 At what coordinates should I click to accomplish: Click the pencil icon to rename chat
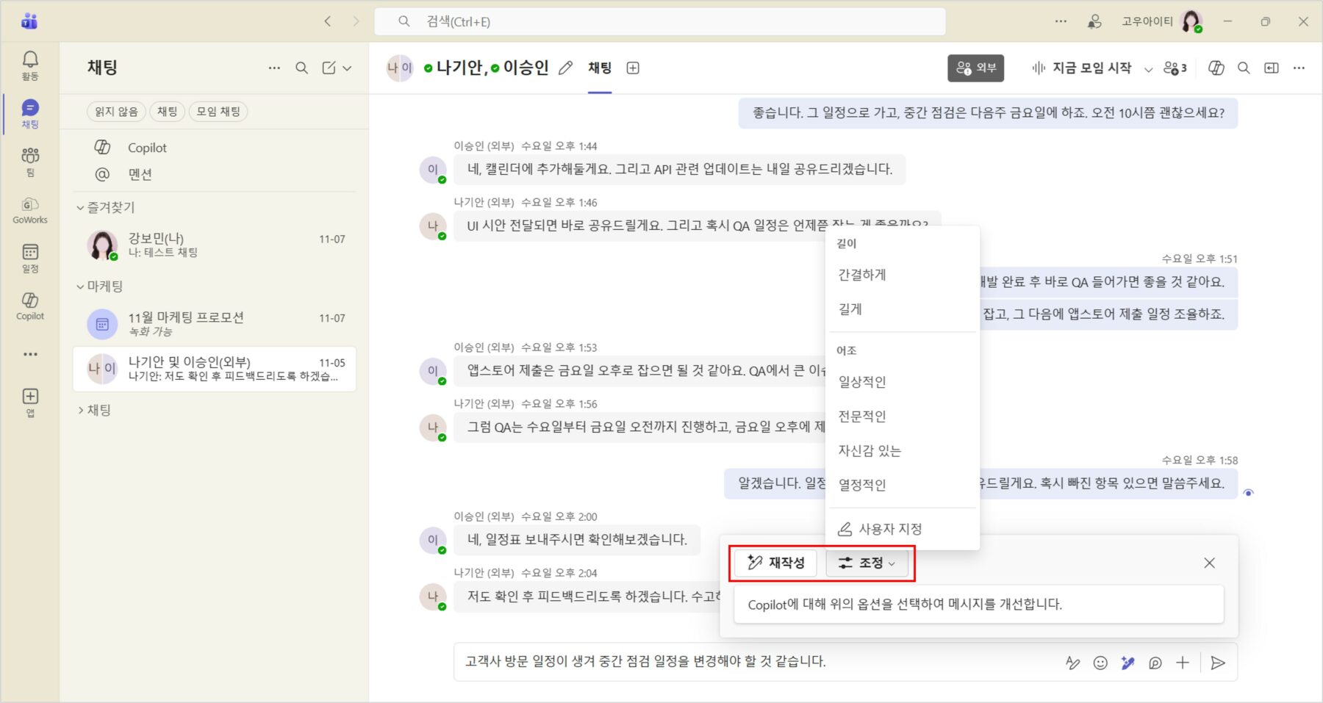coord(565,68)
